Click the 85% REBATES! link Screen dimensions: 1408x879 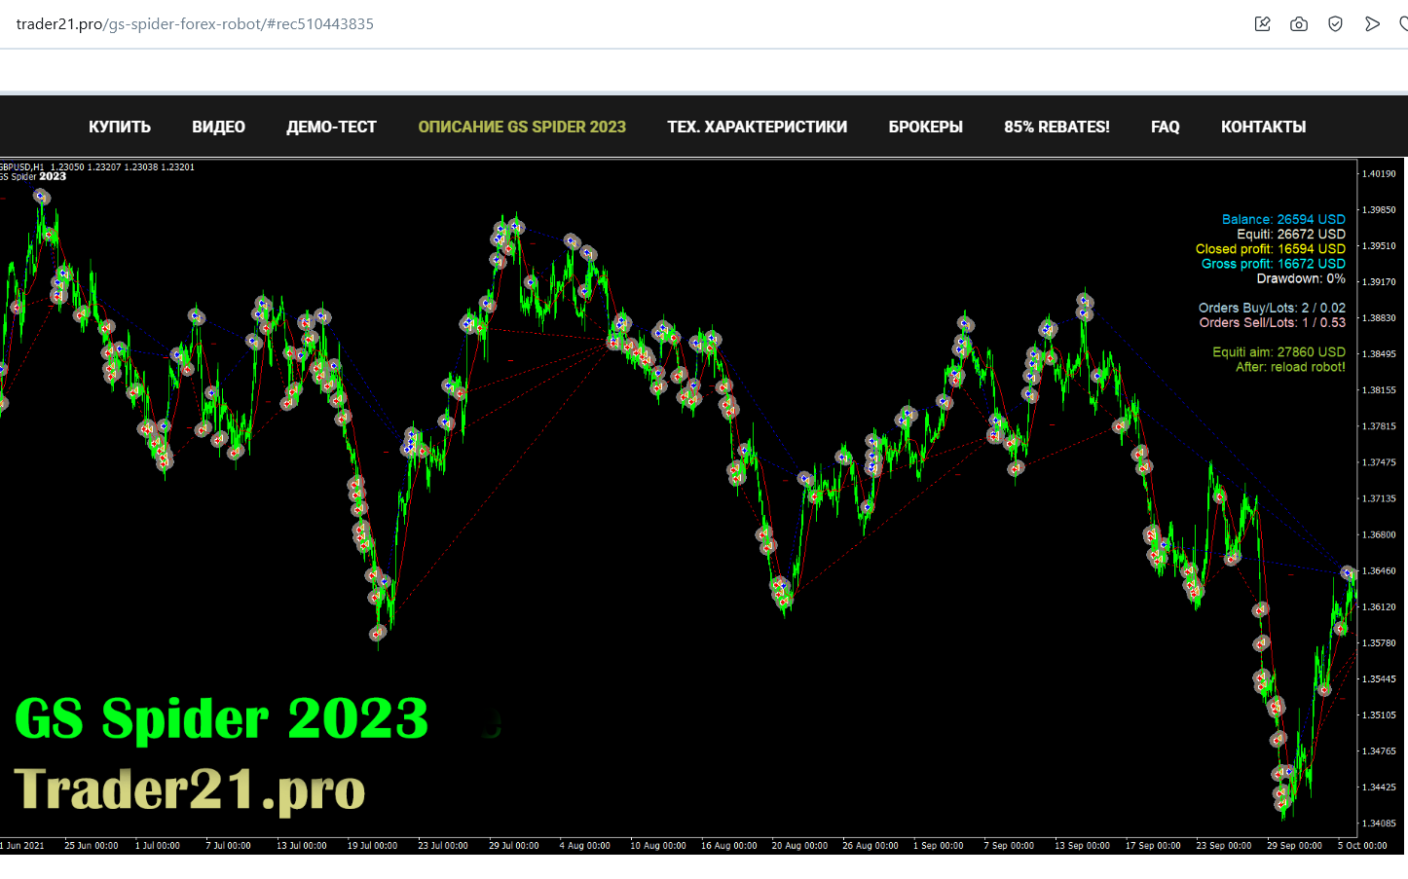coord(1056,127)
